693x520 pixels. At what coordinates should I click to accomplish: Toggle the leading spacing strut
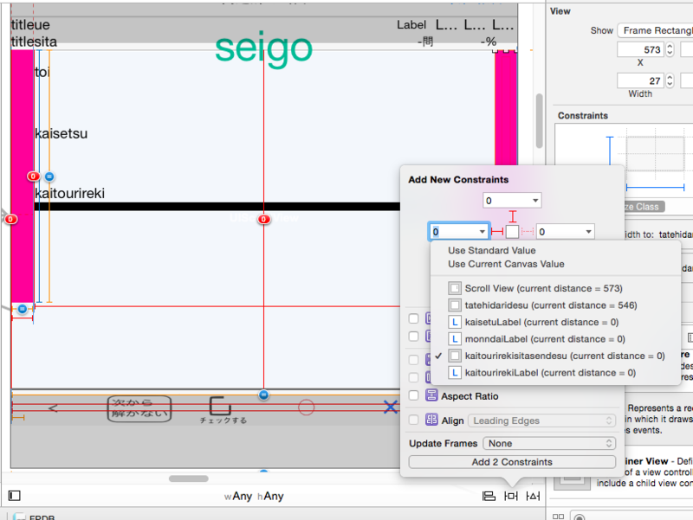tap(497, 231)
